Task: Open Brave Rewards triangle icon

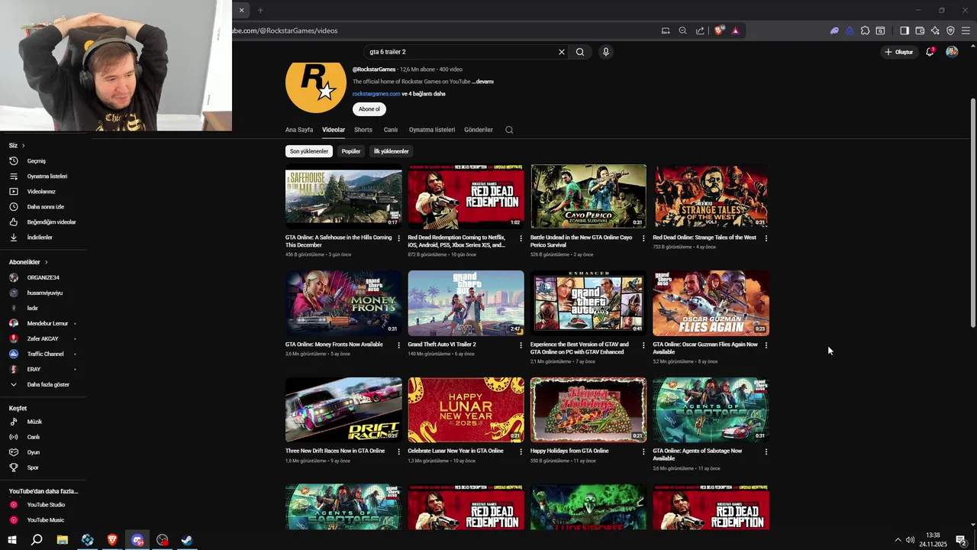Action: [x=736, y=31]
